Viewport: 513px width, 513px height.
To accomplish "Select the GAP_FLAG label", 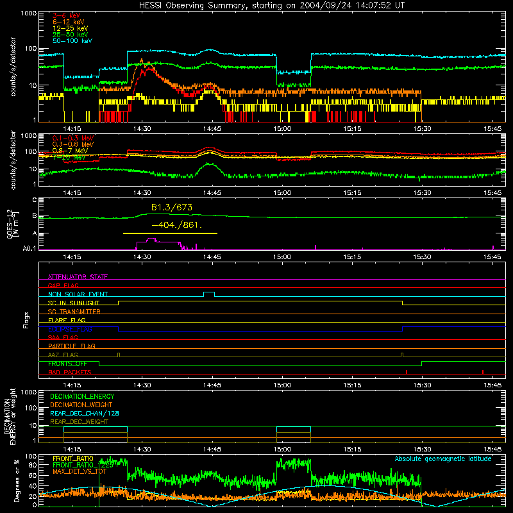I will 63,285.
